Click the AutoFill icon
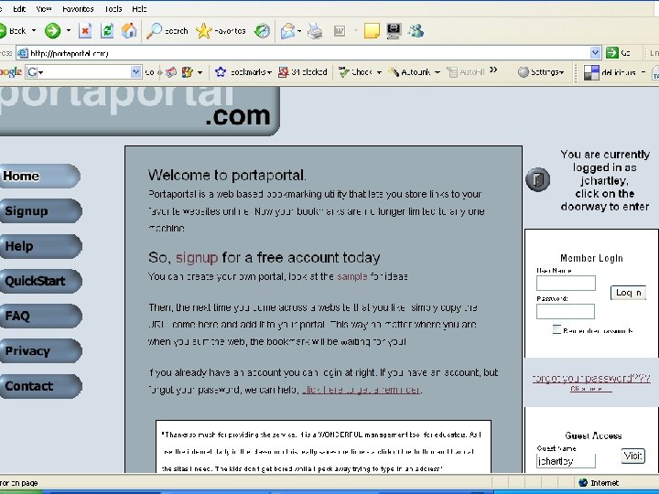The height and width of the screenshot is (494, 659). (x=452, y=72)
